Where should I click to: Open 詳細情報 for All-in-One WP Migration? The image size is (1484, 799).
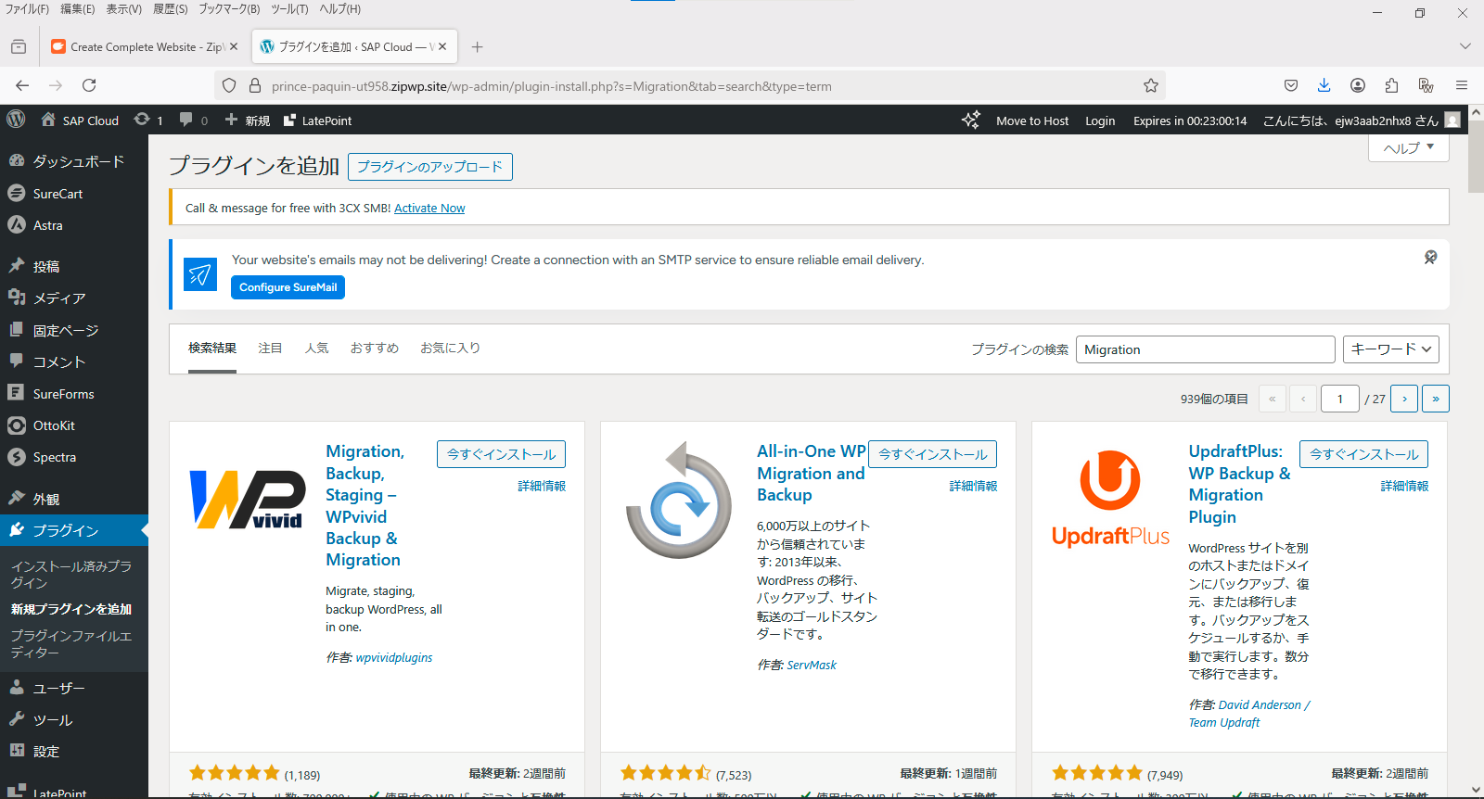(973, 486)
